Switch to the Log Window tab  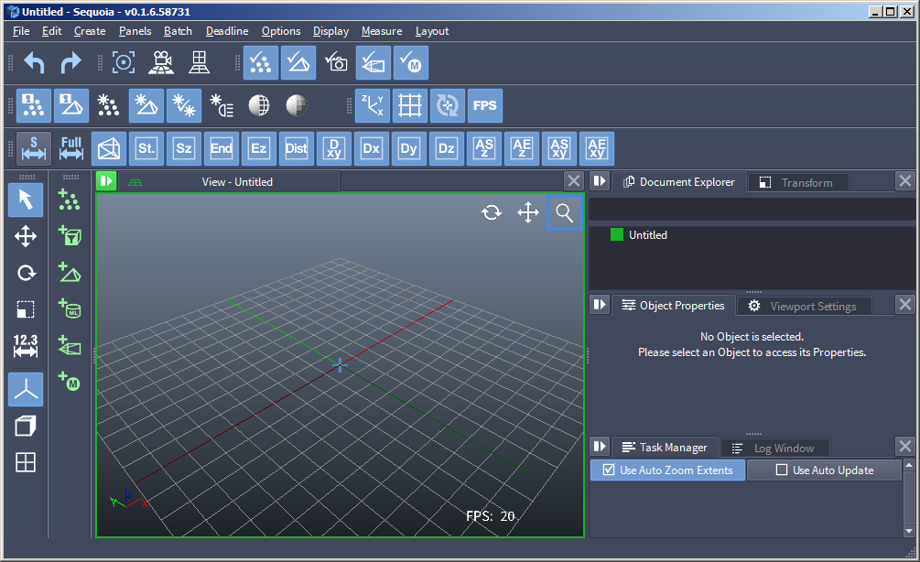tap(774, 449)
